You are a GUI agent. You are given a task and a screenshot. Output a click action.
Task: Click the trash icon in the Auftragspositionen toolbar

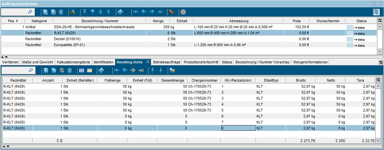point(61,12)
